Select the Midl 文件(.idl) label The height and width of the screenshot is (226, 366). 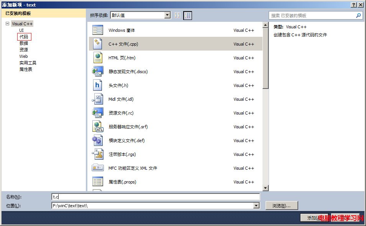tap(121, 99)
